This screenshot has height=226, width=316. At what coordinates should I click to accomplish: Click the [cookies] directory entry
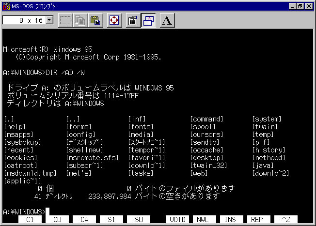[x=20, y=158]
